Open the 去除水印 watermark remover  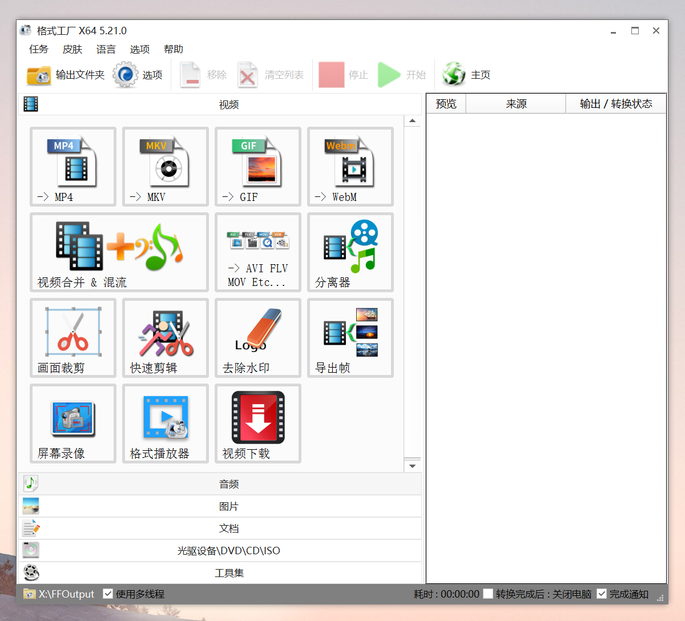(x=257, y=337)
